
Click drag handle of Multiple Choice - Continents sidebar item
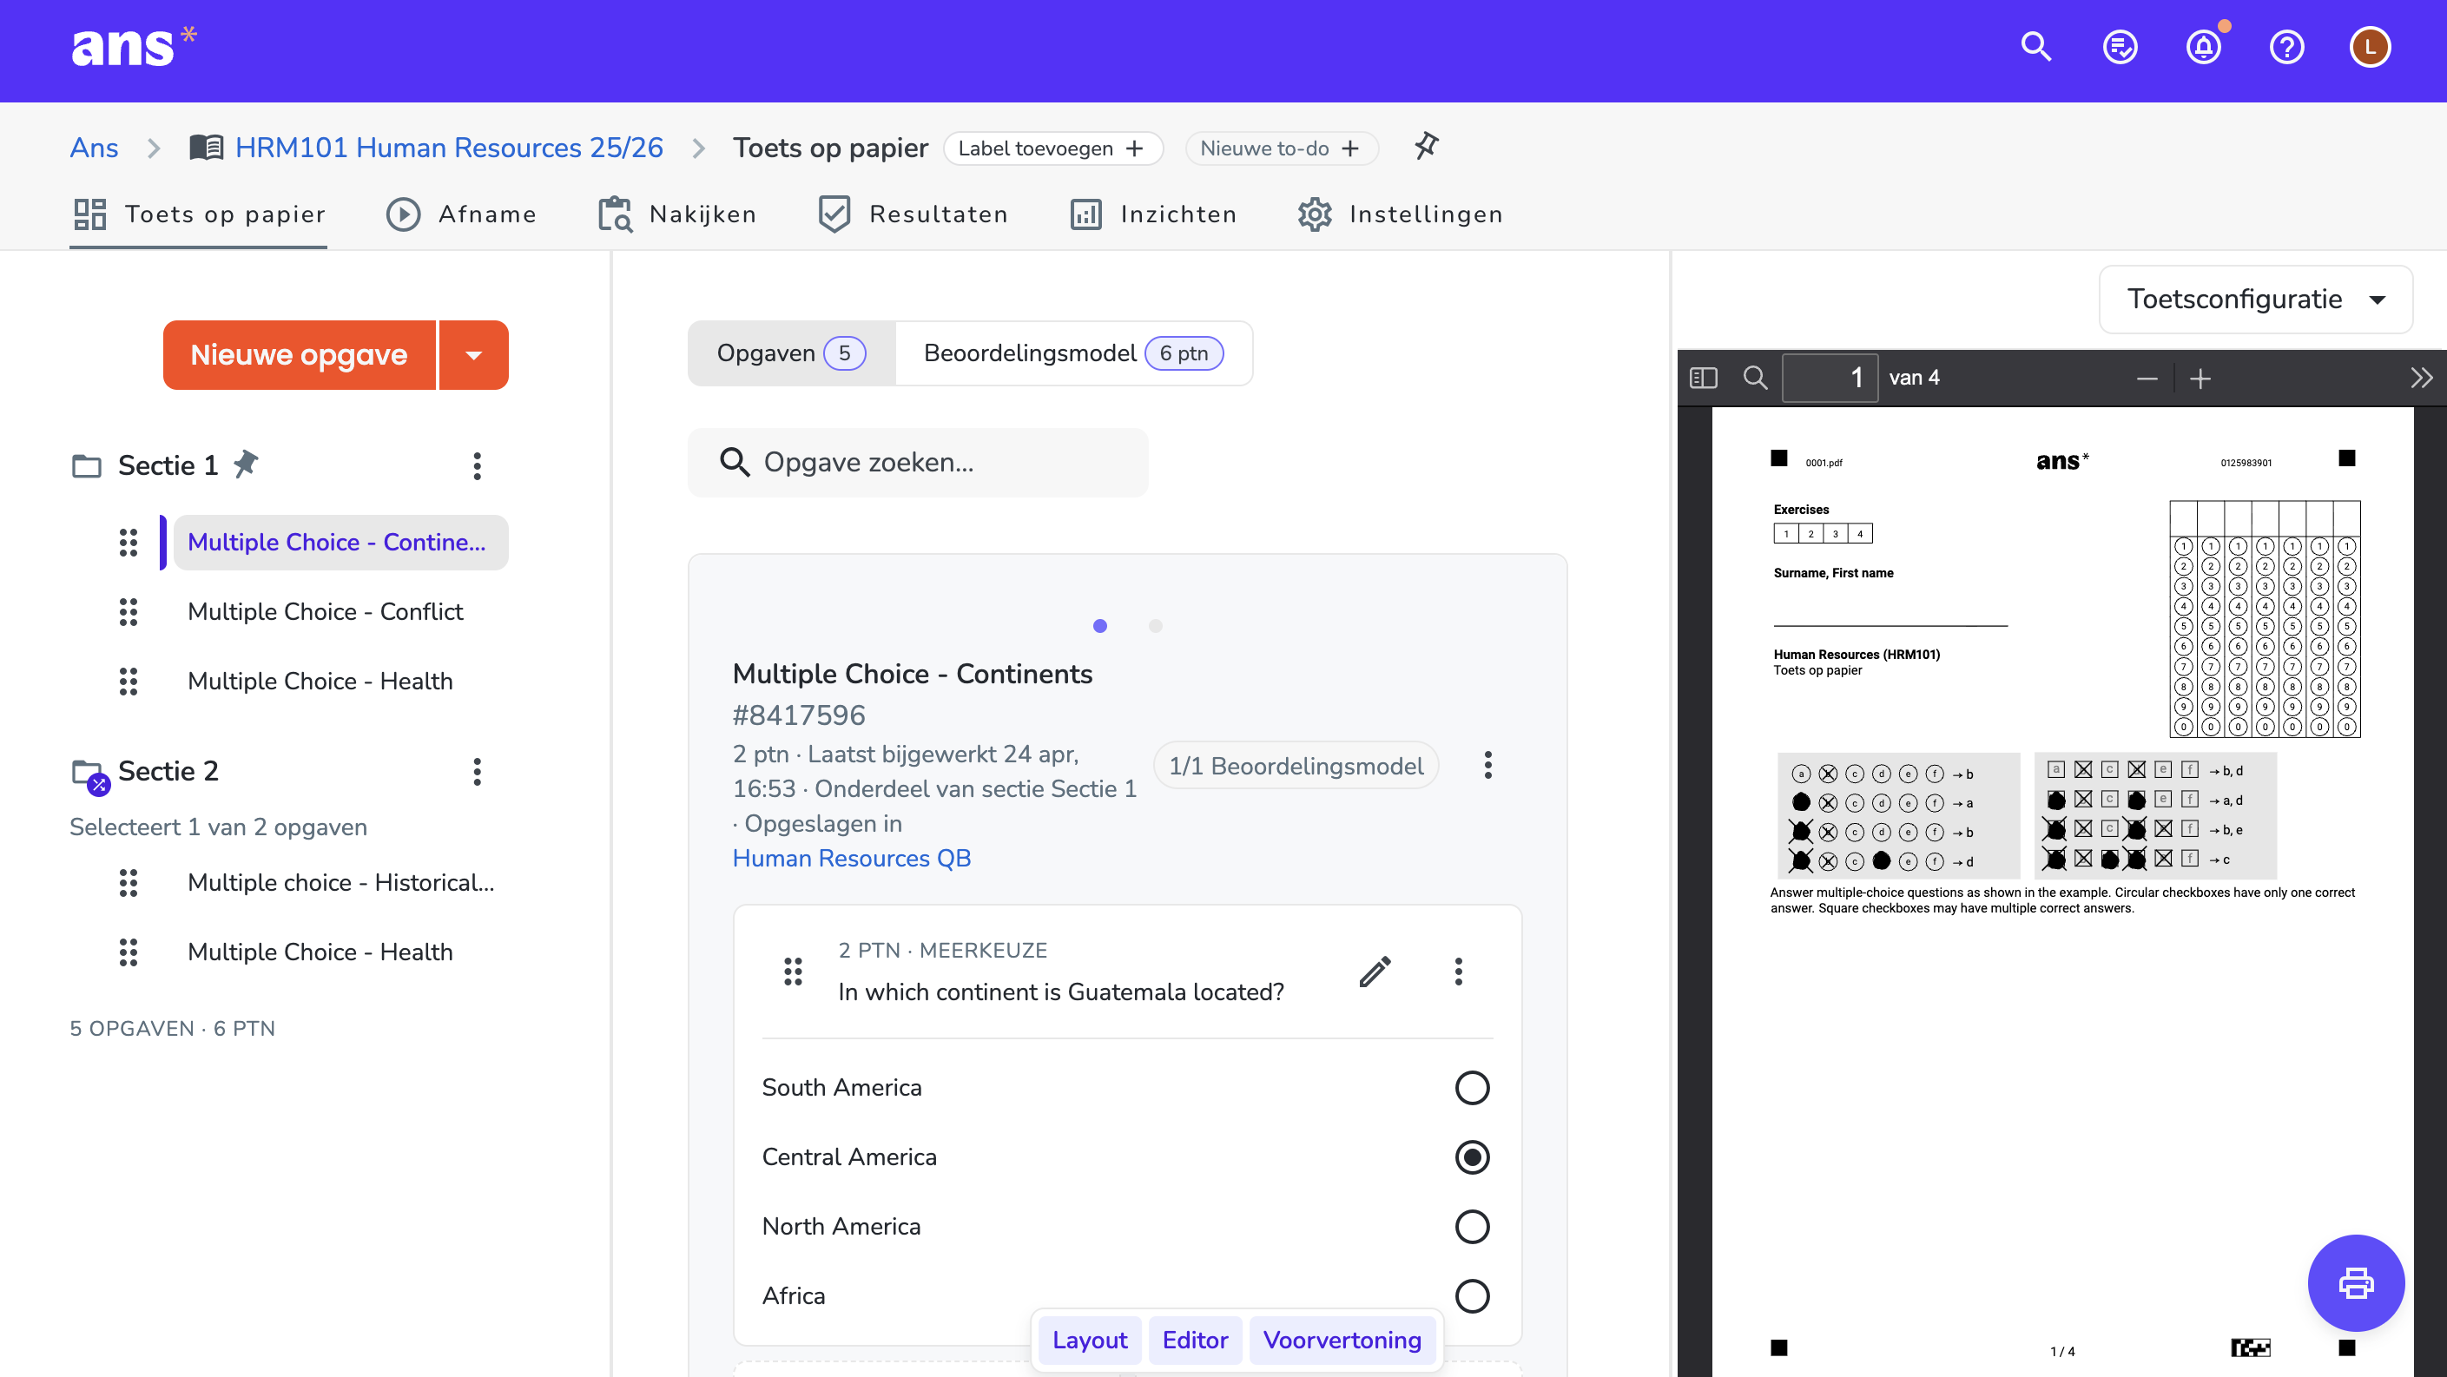129,543
